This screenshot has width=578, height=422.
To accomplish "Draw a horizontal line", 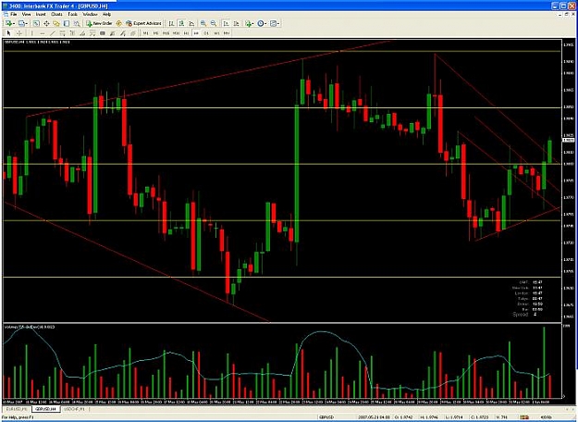I will point(43,33).
